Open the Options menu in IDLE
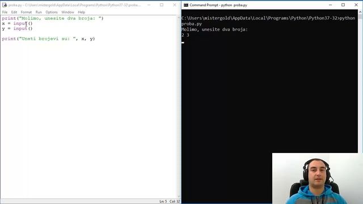 point(52,12)
